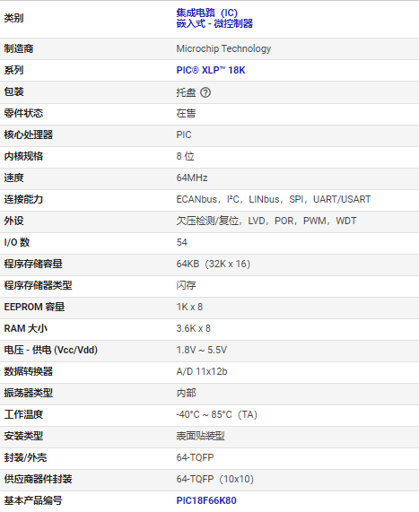Image resolution: width=419 pixels, height=512 pixels.
Task: Click the packaging help question-mark icon
Action: 205,92
